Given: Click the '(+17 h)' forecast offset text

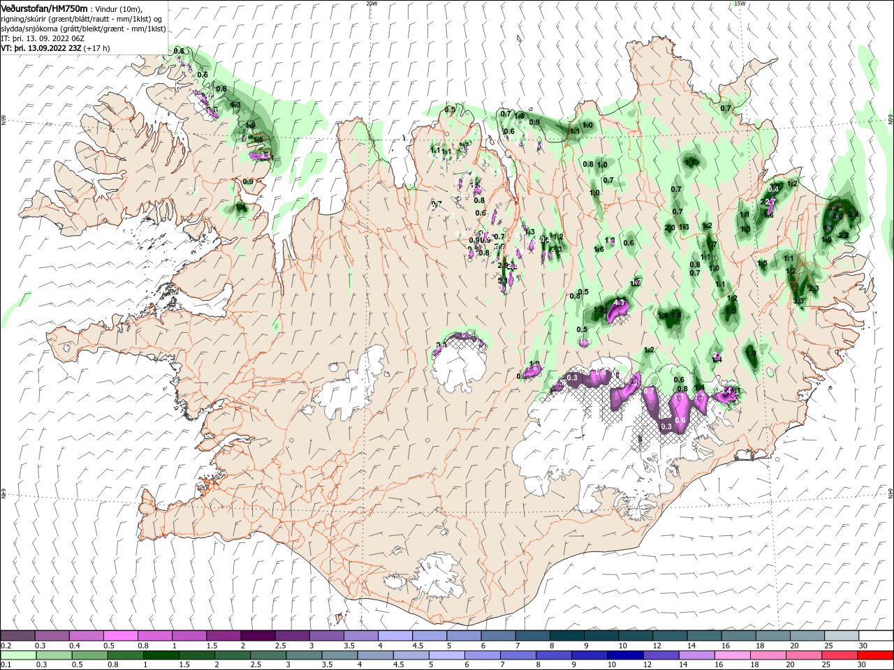Looking at the screenshot, I should 97,48.
